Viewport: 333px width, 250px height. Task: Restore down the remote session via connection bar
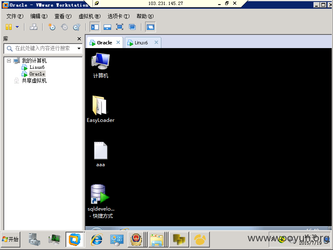[x=227, y=3]
